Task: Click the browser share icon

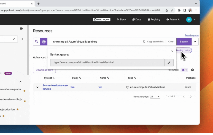Action: tap(166, 10)
